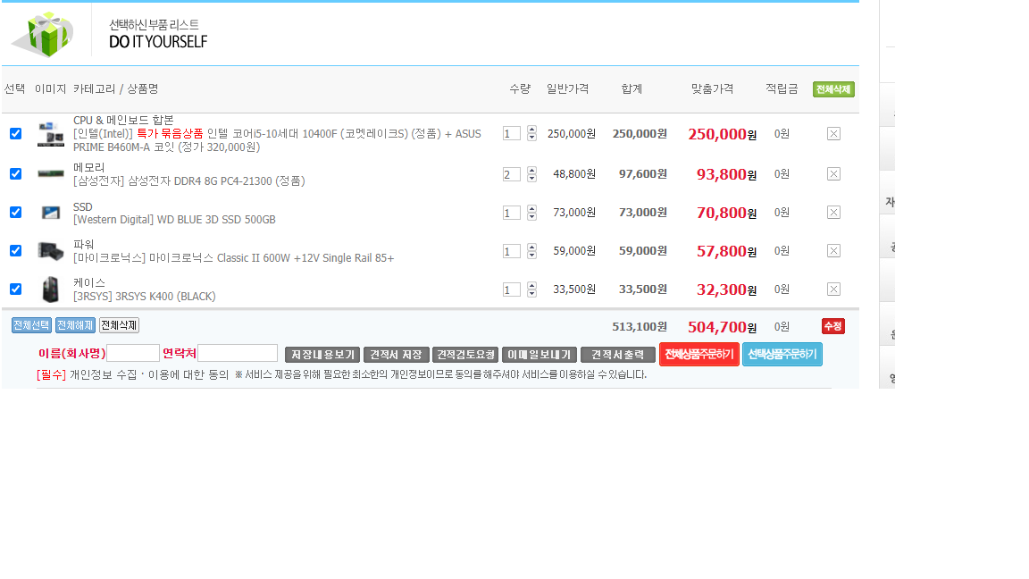This screenshot has width=1029, height=579.
Task: Open the WD BLUE 3D SSD 500GB product name
Action: click(x=174, y=220)
